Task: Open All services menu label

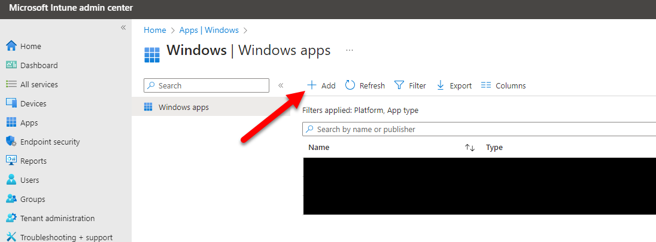Action: 39,84
